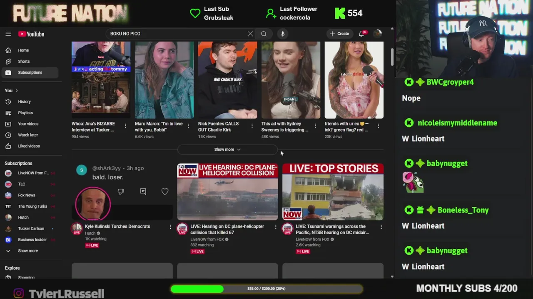
Task: Click the YouTube logo
Action: 31,34
